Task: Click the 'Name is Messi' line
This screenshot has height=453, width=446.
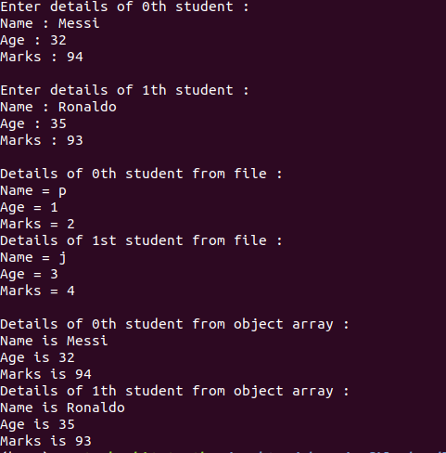Action: 54,341
